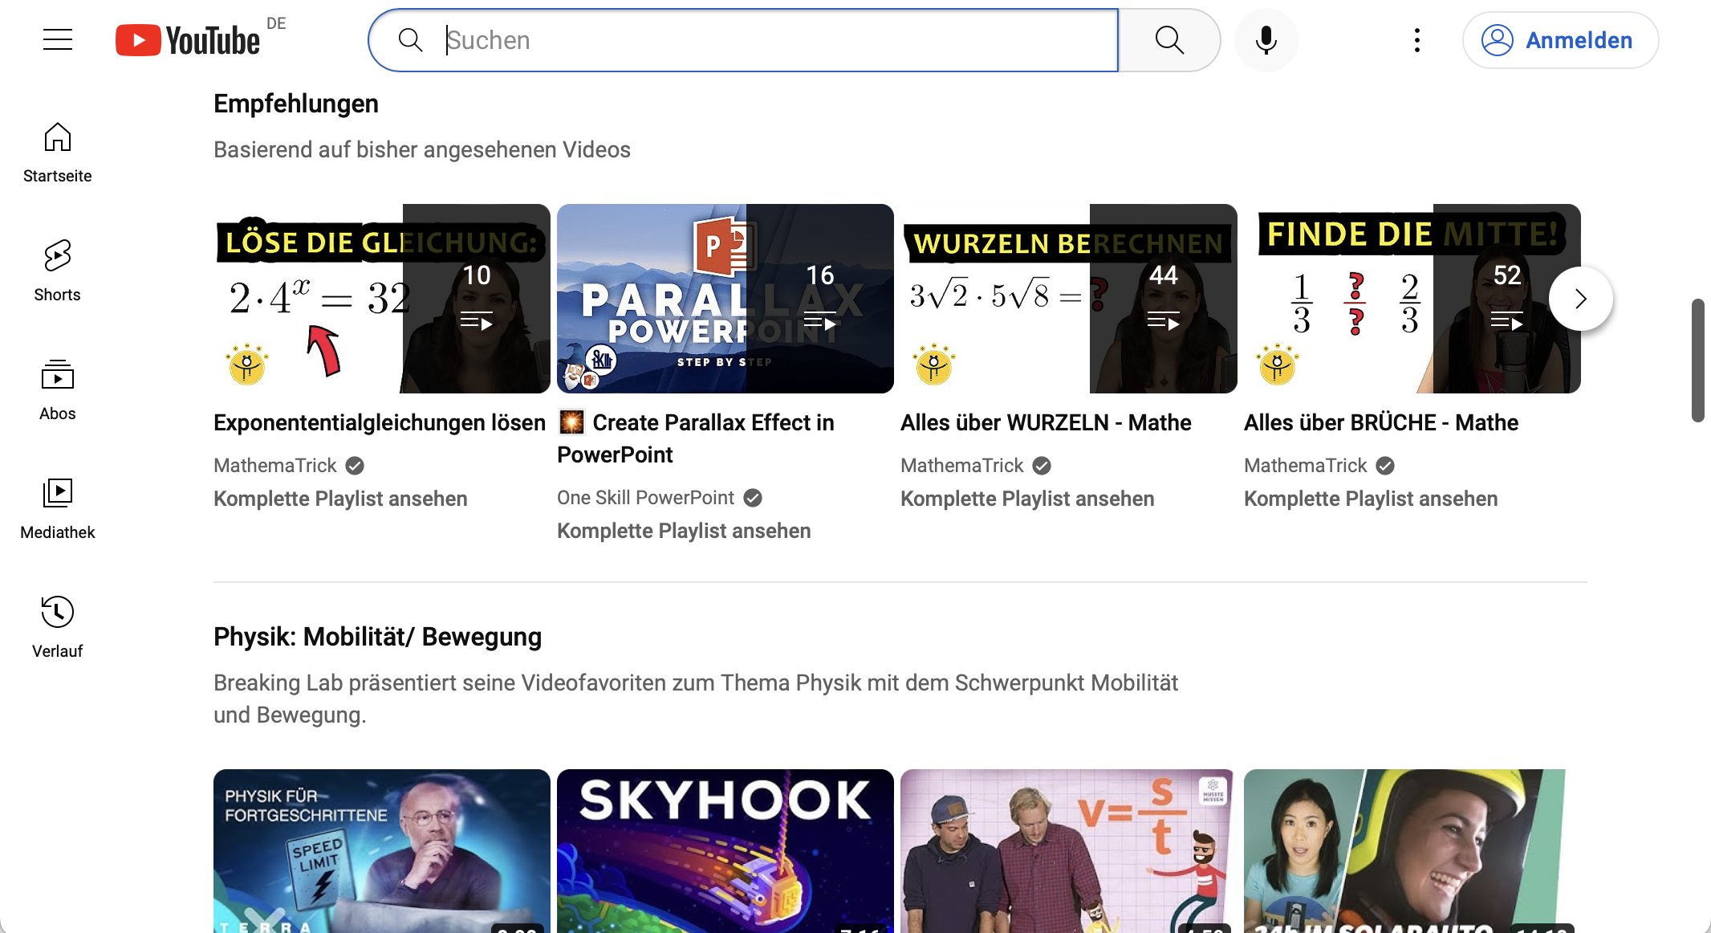The width and height of the screenshot is (1711, 933).
Task: Start voice search with microphone icon
Action: tap(1266, 40)
